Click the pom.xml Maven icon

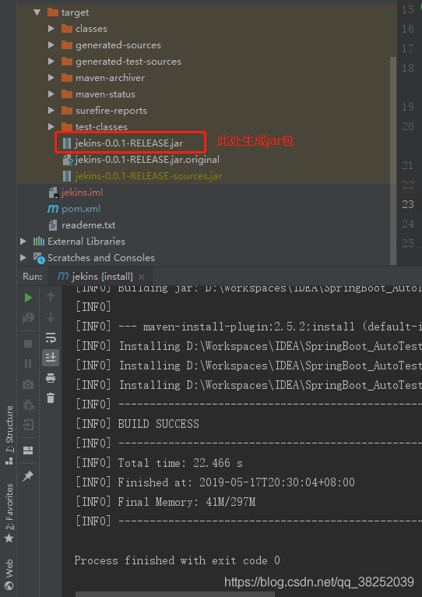53,209
